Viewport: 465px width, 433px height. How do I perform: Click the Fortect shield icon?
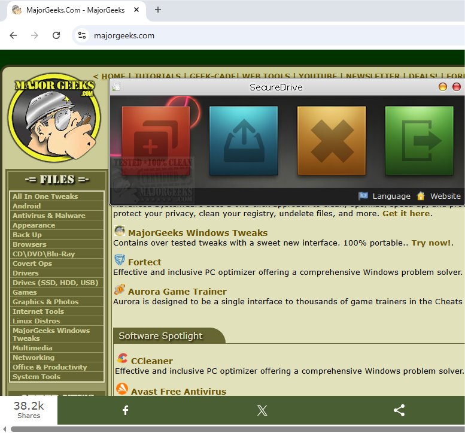[x=120, y=261]
